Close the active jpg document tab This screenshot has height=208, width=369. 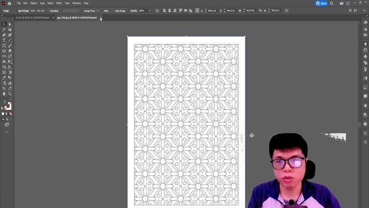101,18
